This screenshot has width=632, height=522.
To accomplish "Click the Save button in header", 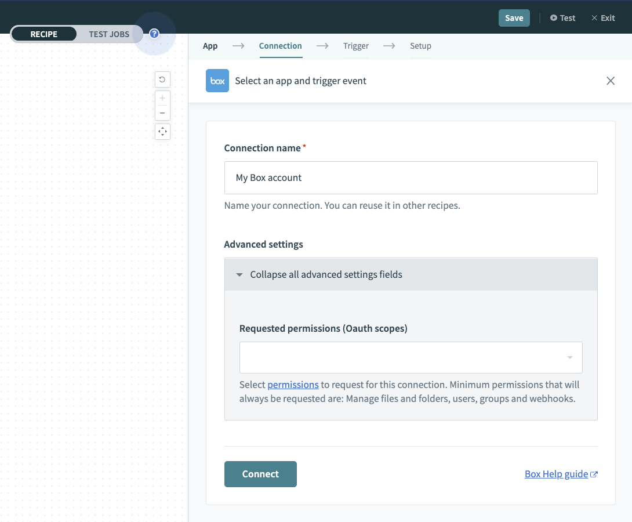I will click(514, 18).
